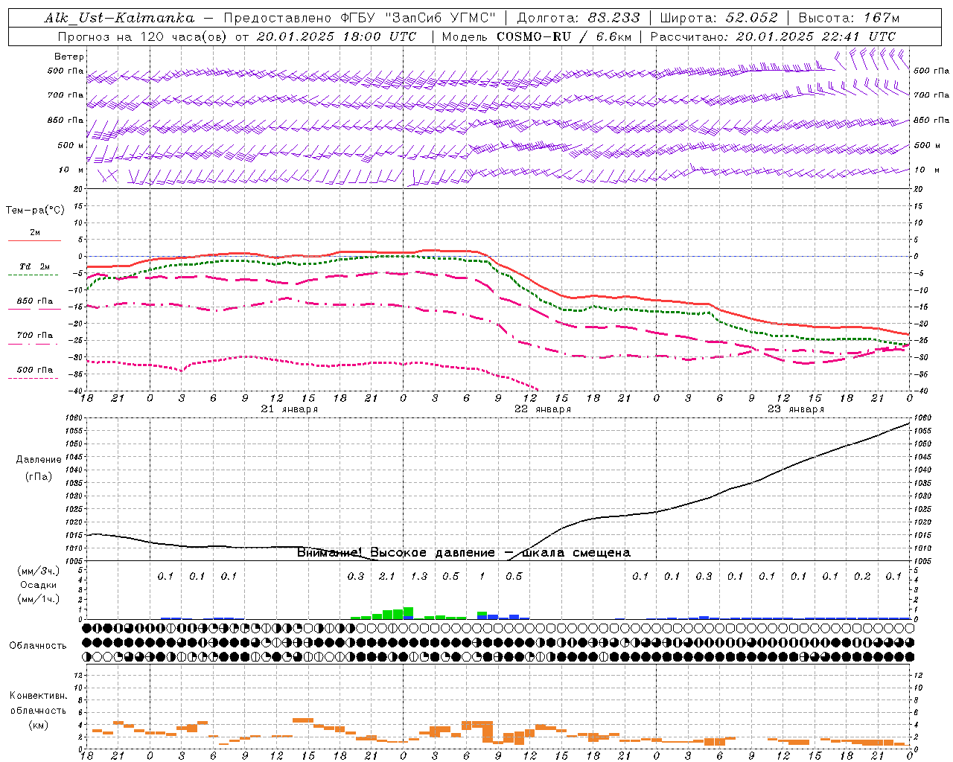Screen dimensions: 953x762
Task: Click the 23 января date label
Action: (x=796, y=409)
